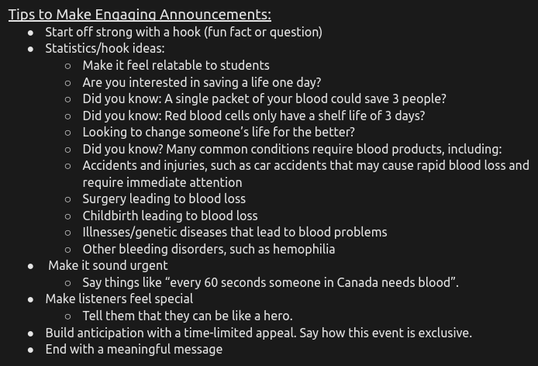Screen dimensions: 538x366
Task: Click the 'Illnesses/genetic diseases' line
Action: pos(235,232)
